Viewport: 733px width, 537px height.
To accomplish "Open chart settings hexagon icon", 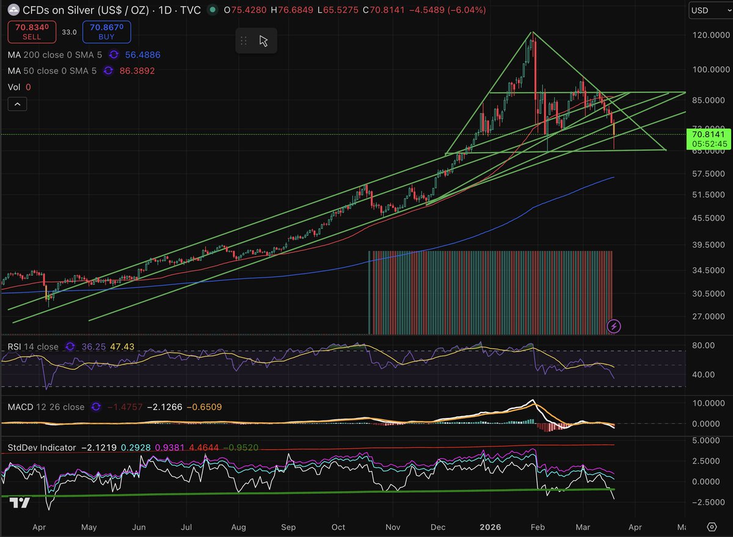I will 712,526.
